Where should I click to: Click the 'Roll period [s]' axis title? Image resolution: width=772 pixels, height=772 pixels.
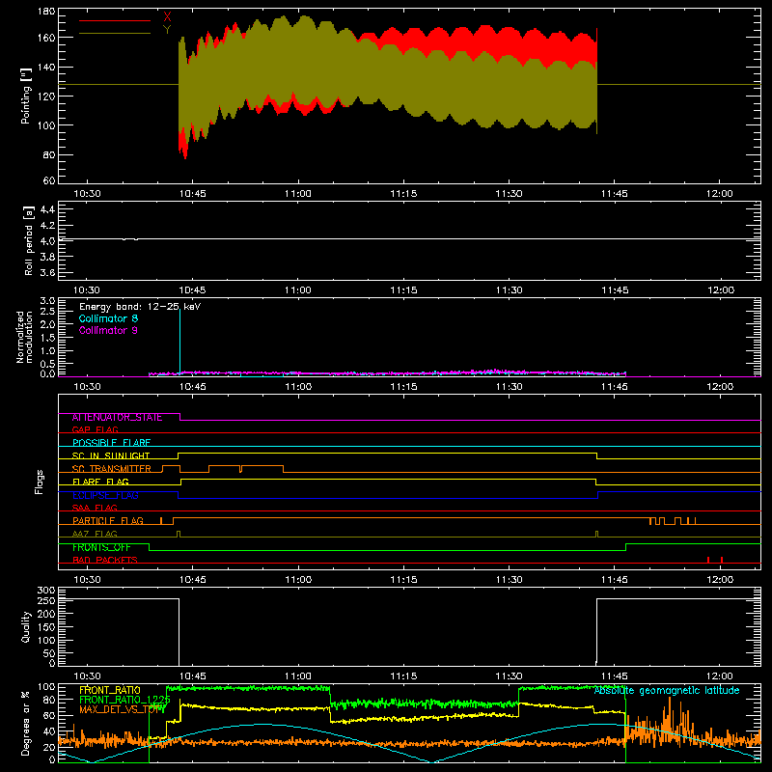pyautogui.click(x=28, y=240)
